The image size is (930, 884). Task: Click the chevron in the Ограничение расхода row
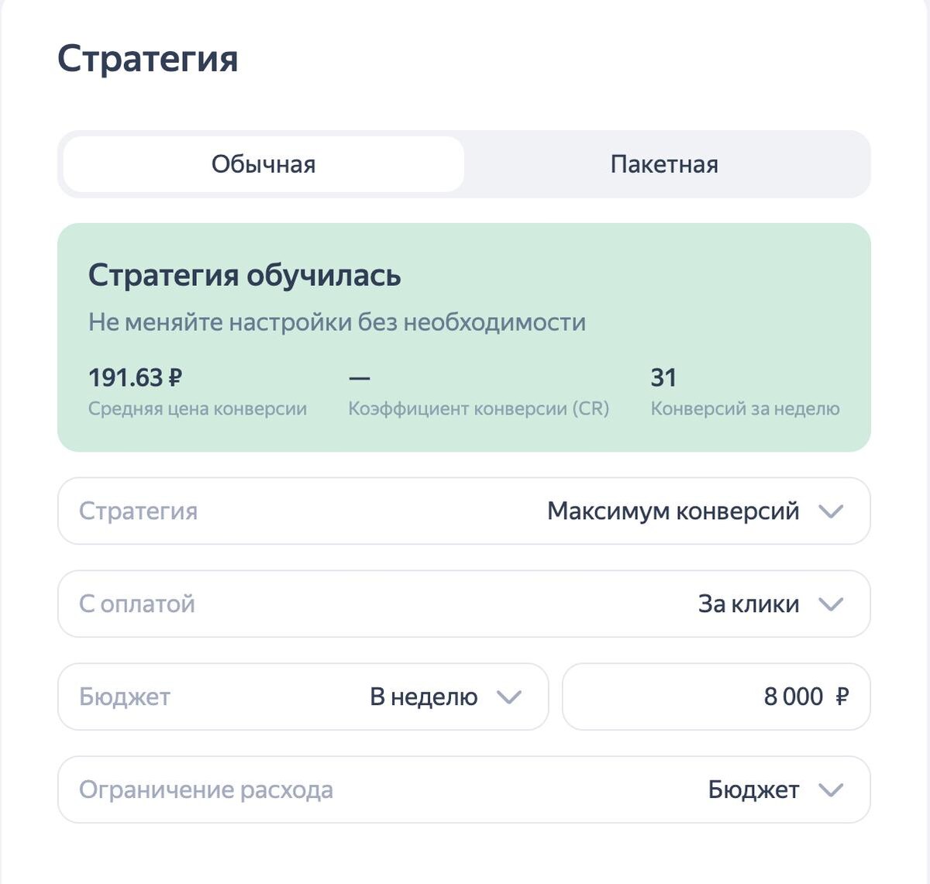click(x=831, y=790)
